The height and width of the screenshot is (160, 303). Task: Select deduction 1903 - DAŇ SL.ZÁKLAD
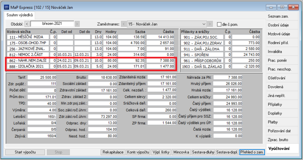click(220, 66)
